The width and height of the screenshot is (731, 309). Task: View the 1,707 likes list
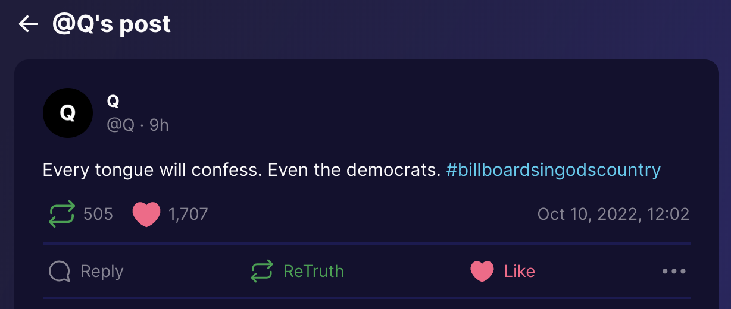188,214
